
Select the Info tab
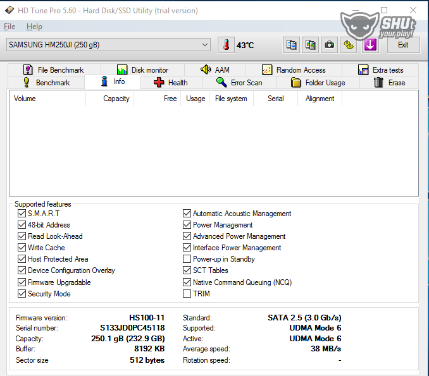[113, 82]
